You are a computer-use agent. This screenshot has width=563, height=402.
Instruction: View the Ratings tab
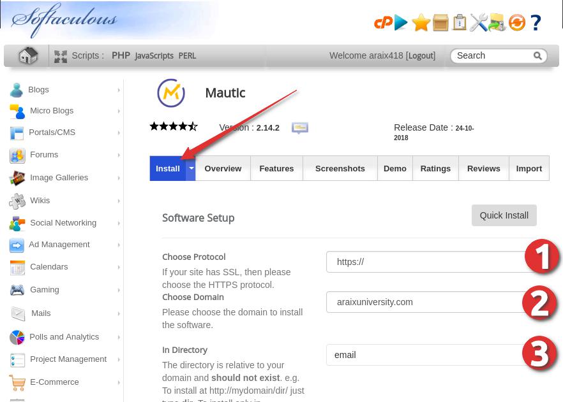coord(435,168)
